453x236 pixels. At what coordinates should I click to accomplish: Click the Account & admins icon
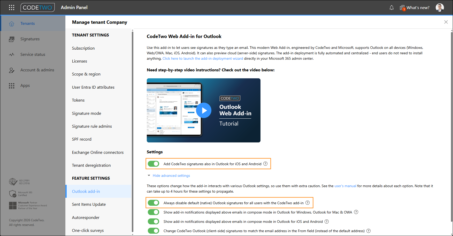(x=12, y=70)
